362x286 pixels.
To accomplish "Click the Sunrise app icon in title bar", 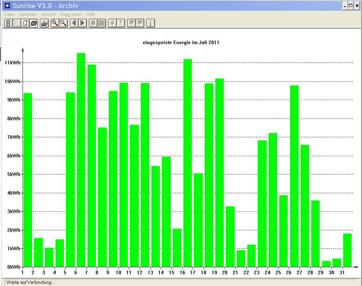I will tap(7, 6).
